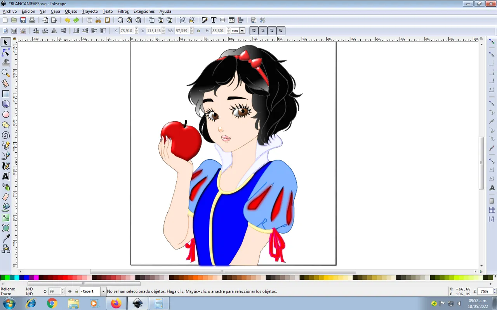497x310 pixels.
Task: Open the XML editor icon
Action: tap(231, 20)
